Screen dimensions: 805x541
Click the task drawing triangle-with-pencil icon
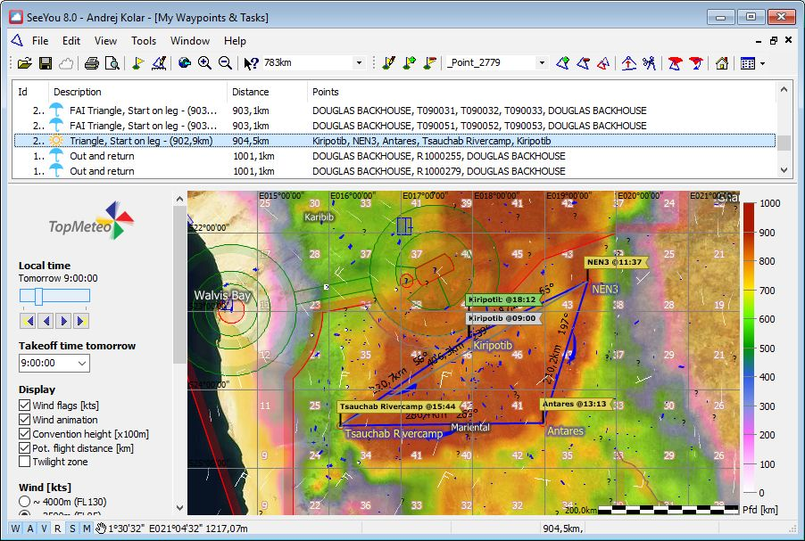pos(159,63)
